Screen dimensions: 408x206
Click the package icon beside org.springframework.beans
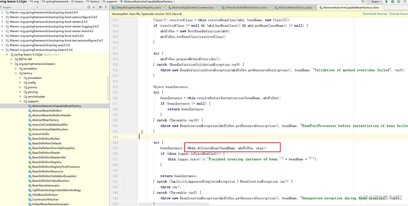pyautogui.click(x=16, y=64)
